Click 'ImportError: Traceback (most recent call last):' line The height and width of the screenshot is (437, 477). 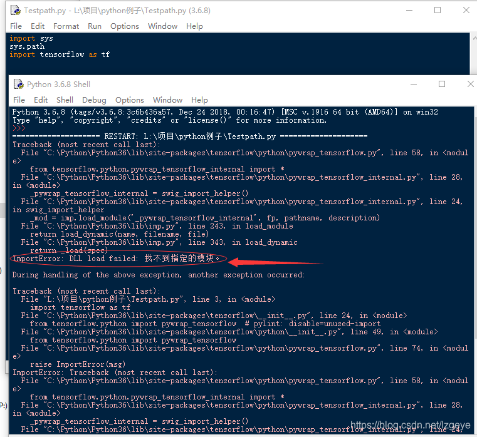(115, 373)
